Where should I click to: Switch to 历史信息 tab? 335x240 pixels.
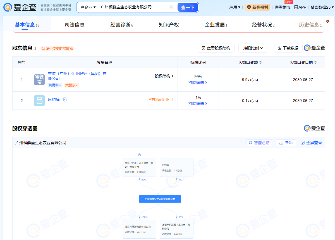point(310,25)
